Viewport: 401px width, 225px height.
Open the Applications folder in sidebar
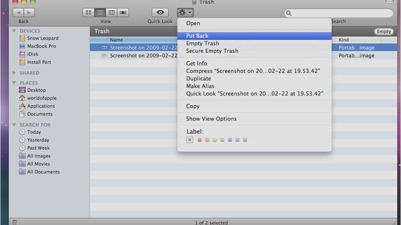41,106
